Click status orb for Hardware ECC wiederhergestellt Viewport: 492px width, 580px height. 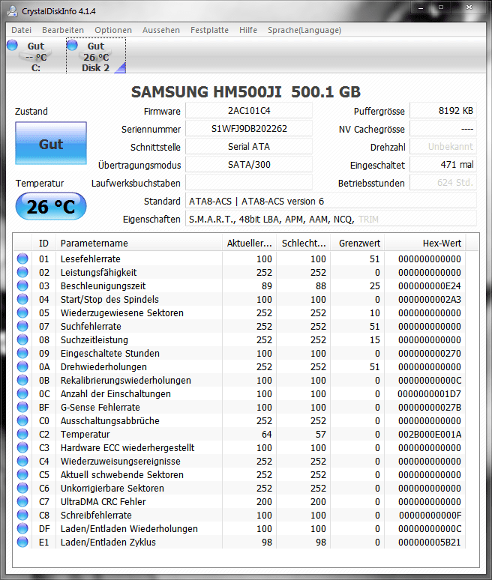point(22,447)
